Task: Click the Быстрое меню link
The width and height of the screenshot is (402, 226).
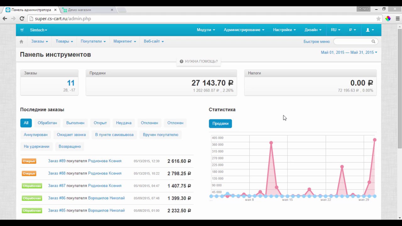Action: pos(317,41)
